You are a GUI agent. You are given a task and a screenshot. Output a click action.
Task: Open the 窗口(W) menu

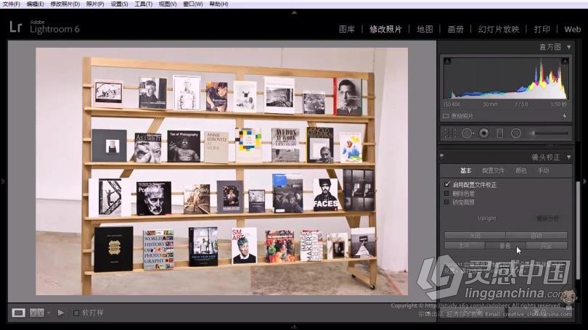(193, 4)
